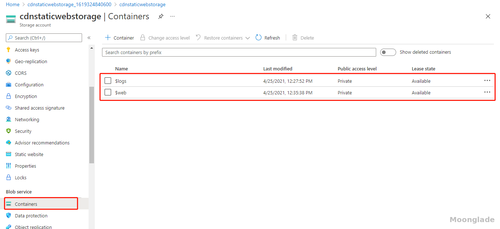Screen dimensions: 500x229
Task: Click the Shared access signature link icon
Action: (x=8, y=108)
